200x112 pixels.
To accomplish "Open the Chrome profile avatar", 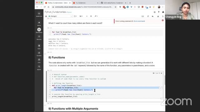I will coord(159,7).
